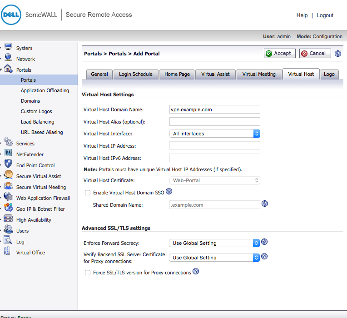The width and height of the screenshot is (347, 318).
Task: Click the Network globe icon
Action: pos(8,58)
